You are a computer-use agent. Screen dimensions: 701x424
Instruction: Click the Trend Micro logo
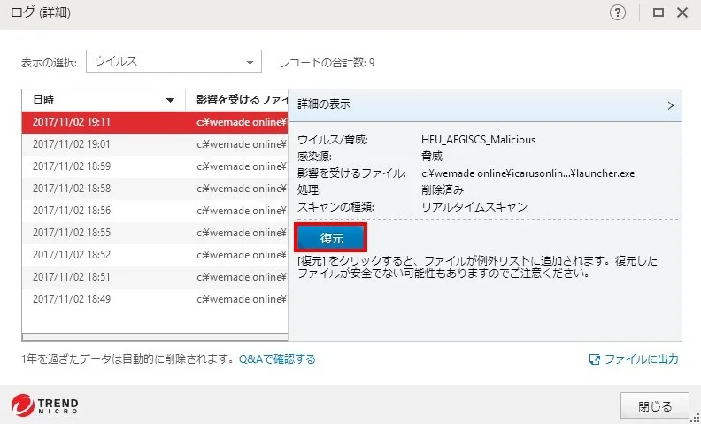point(45,406)
